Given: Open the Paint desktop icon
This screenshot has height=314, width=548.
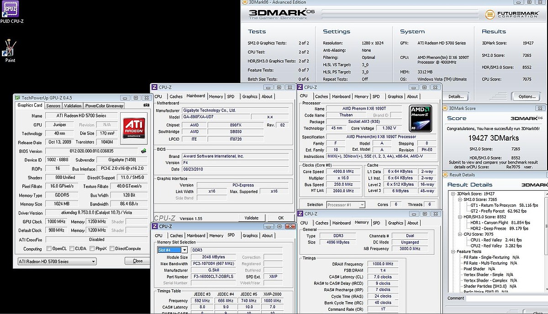Looking at the screenshot, I should click(x=10, y=47).
